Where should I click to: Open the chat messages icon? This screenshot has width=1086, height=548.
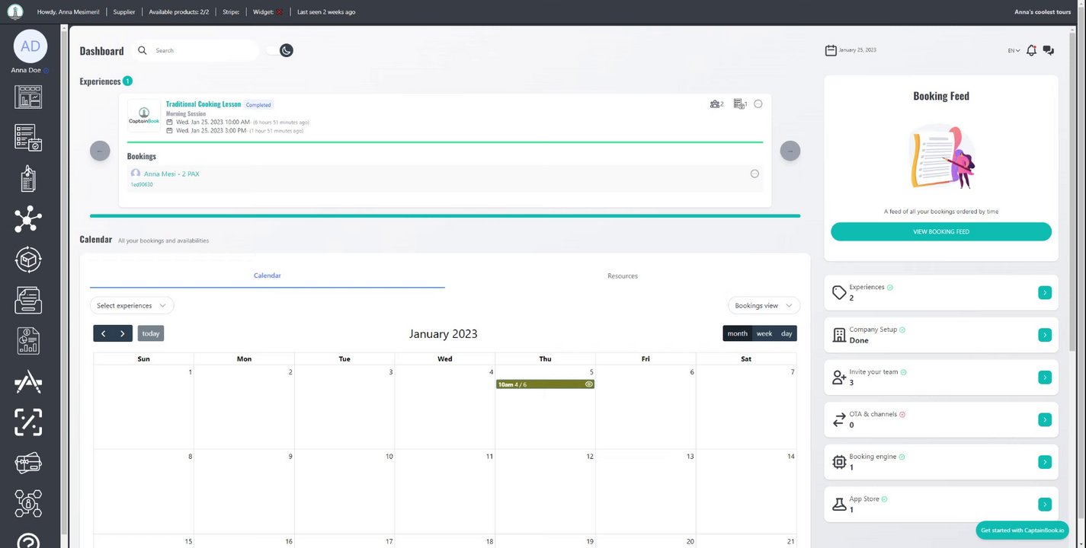tap(1049, 50)
